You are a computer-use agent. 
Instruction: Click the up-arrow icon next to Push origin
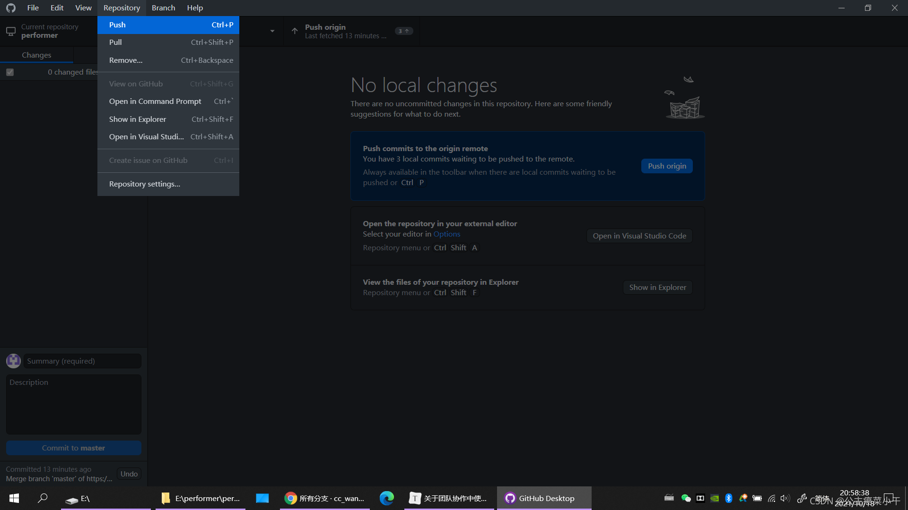click(295, 31)
